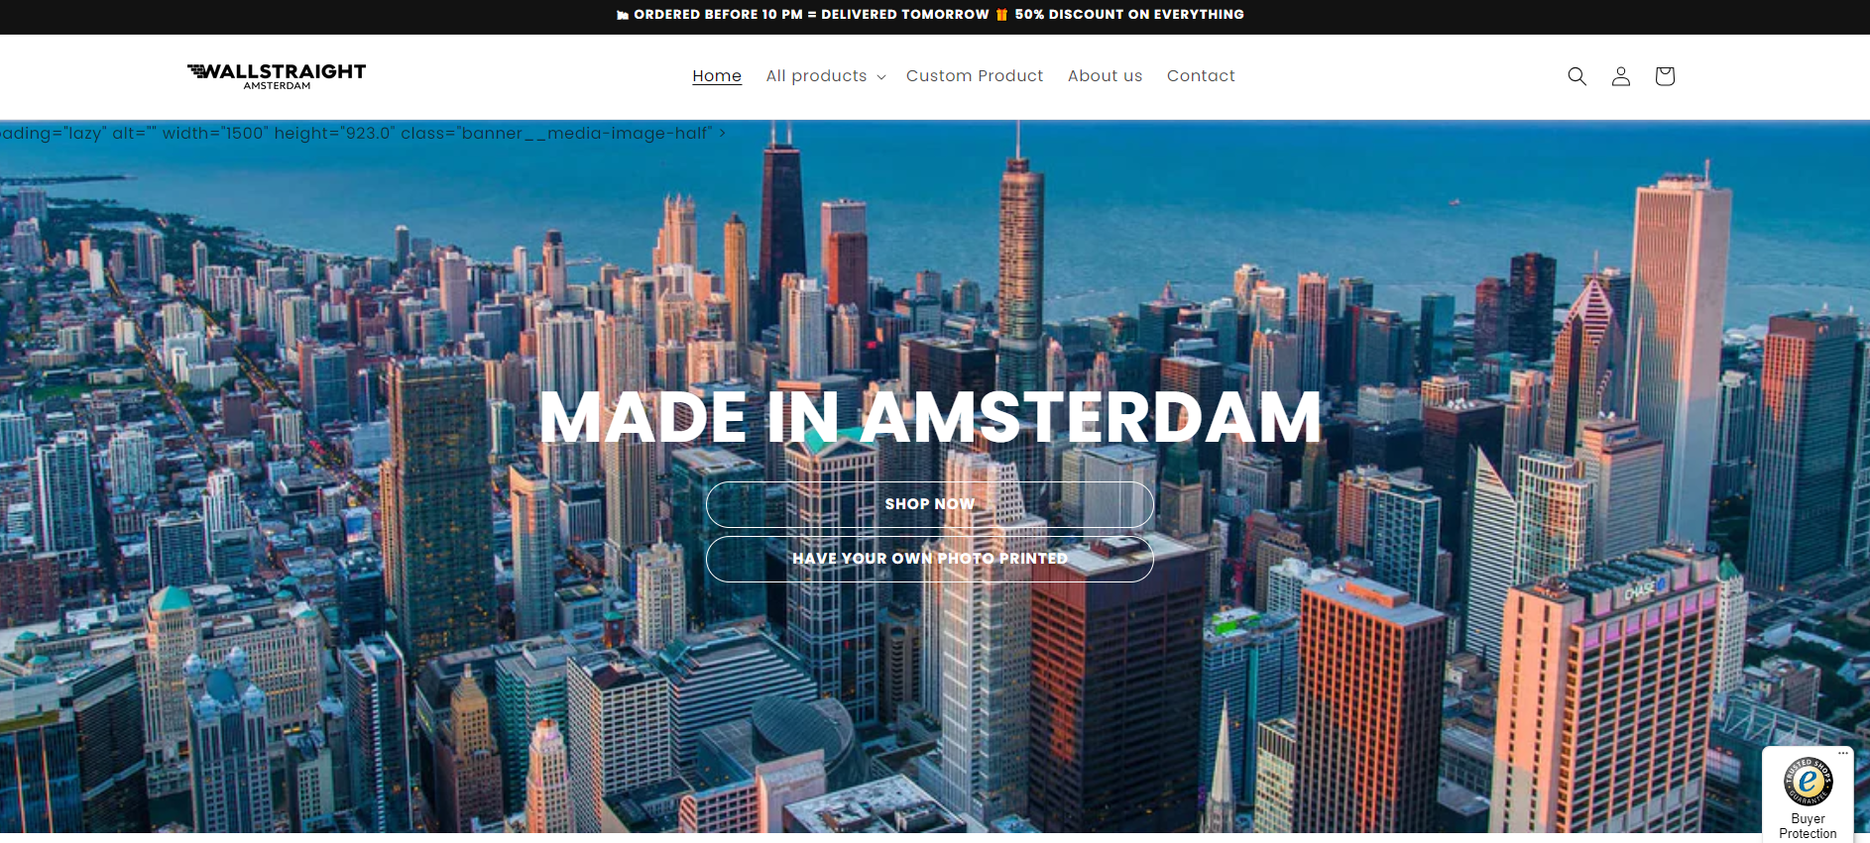Screen dimensions: 1870x843
Task: Navigate to About us
Action: click(1105, 76)
